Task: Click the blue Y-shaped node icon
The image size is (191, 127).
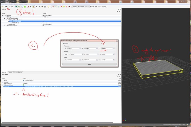Action: pyautogui.click(x=58, y=7)
